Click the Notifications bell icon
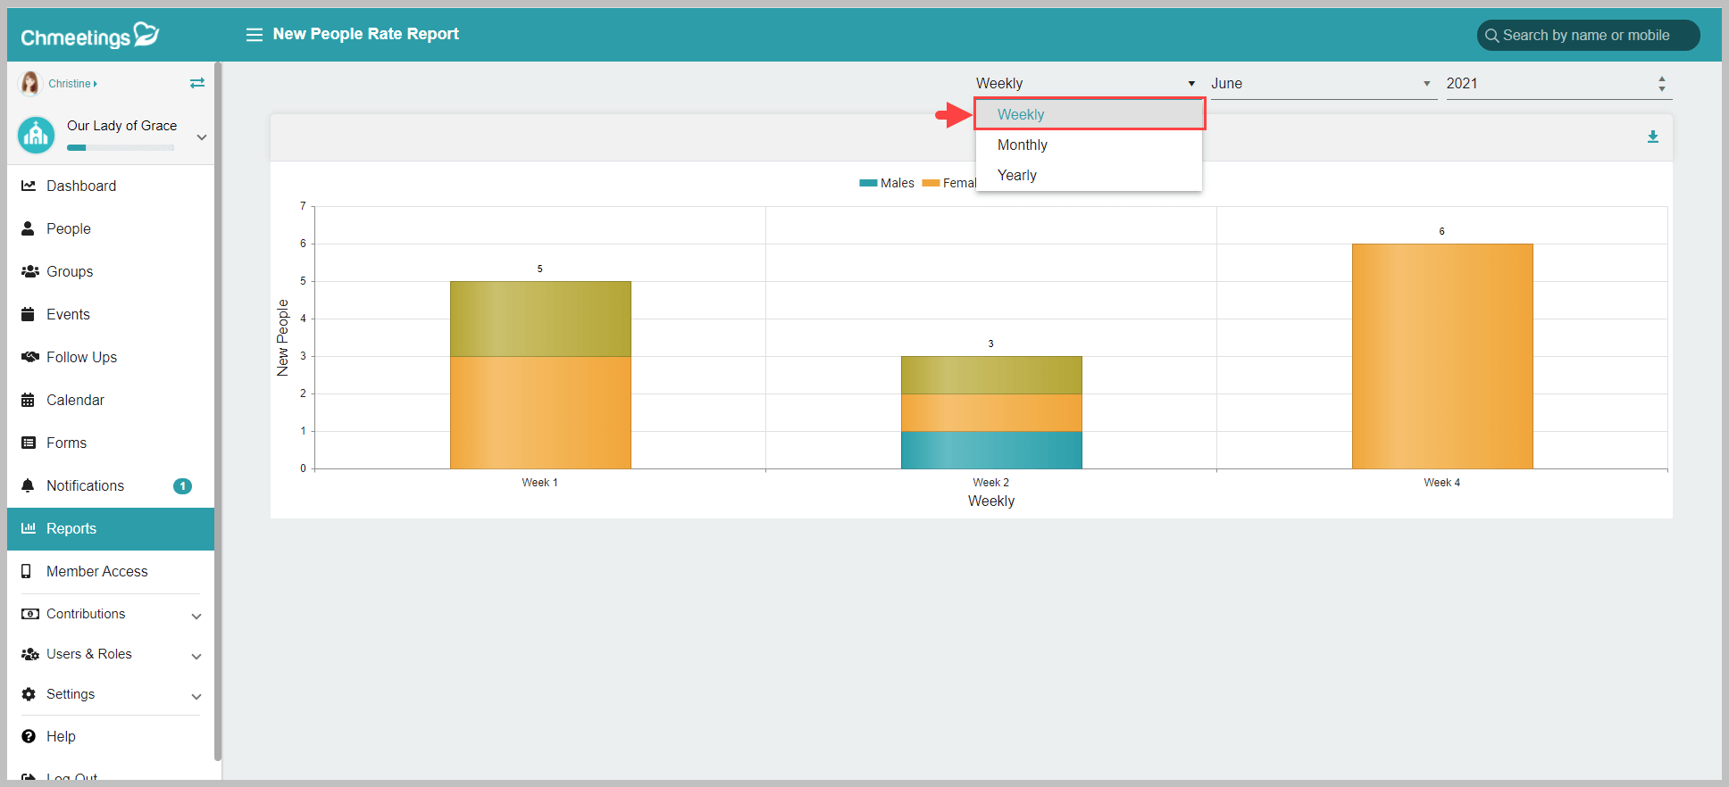Image resolution: width=1729 pixels, height=787 pixels. [x=28, y=485]
